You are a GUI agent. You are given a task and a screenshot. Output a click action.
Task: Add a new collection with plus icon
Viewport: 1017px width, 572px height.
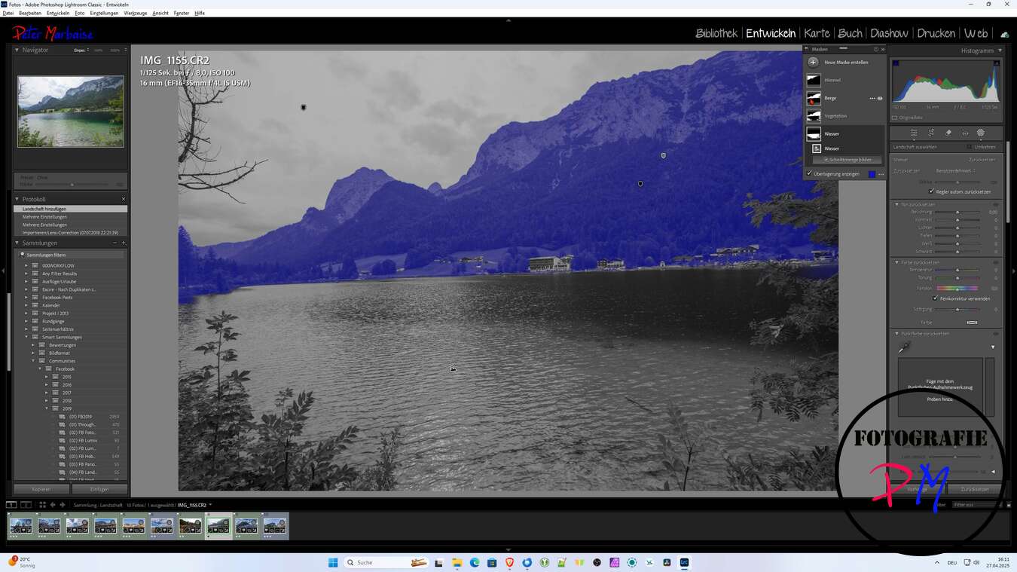[124, 243]
